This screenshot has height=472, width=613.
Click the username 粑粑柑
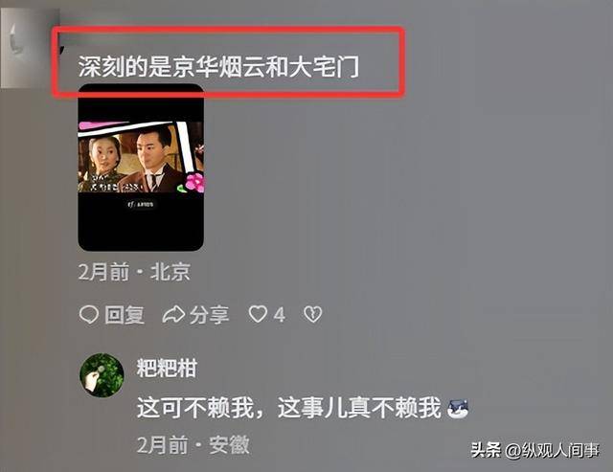tap(167, 368)
